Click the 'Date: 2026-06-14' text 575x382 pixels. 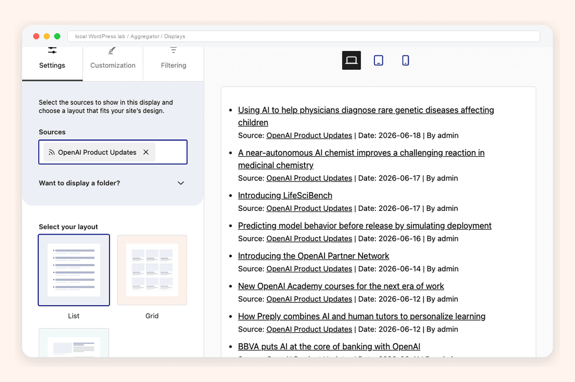[389, 269]
